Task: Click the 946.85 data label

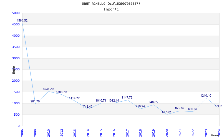Action: coord(153,102)
